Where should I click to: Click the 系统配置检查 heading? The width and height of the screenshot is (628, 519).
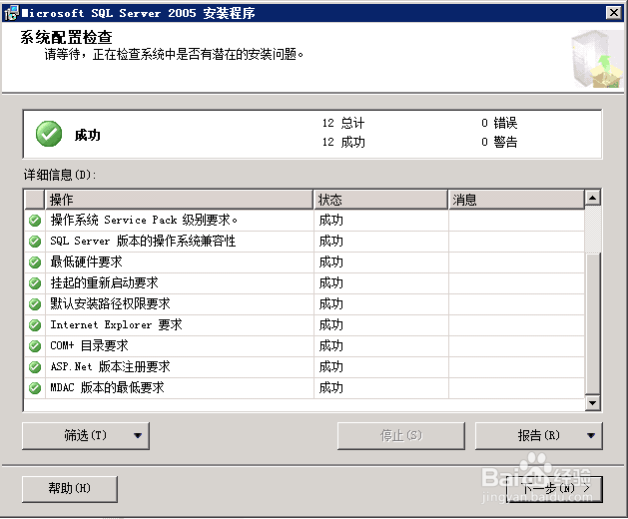[x=66, y=37]
